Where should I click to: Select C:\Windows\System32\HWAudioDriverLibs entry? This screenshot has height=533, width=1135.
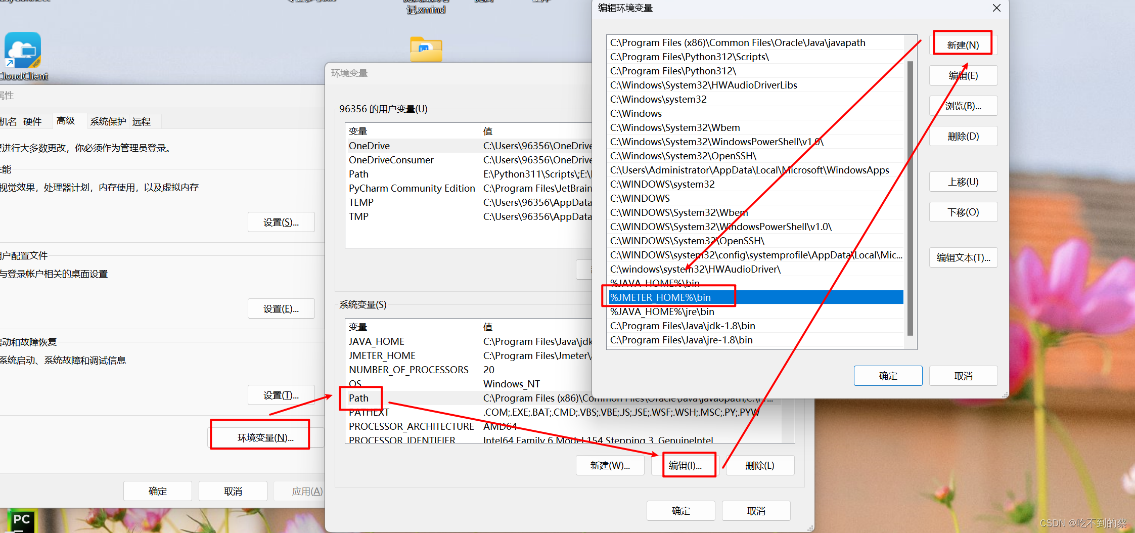(x=756, y=85)
